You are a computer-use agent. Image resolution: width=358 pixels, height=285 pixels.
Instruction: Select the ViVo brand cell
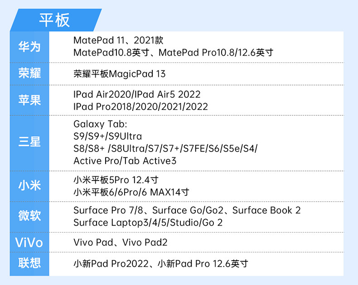[x=29, y=242]
